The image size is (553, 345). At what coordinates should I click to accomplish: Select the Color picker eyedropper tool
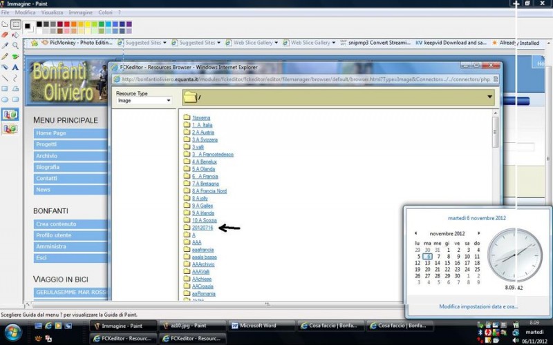5,46
